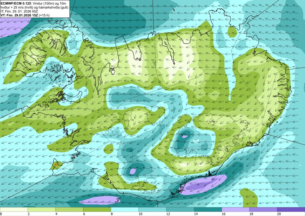The height and width of the screenshot is (216, 305).
Task: Click the legend value '4'
Action: pos(56,214)
